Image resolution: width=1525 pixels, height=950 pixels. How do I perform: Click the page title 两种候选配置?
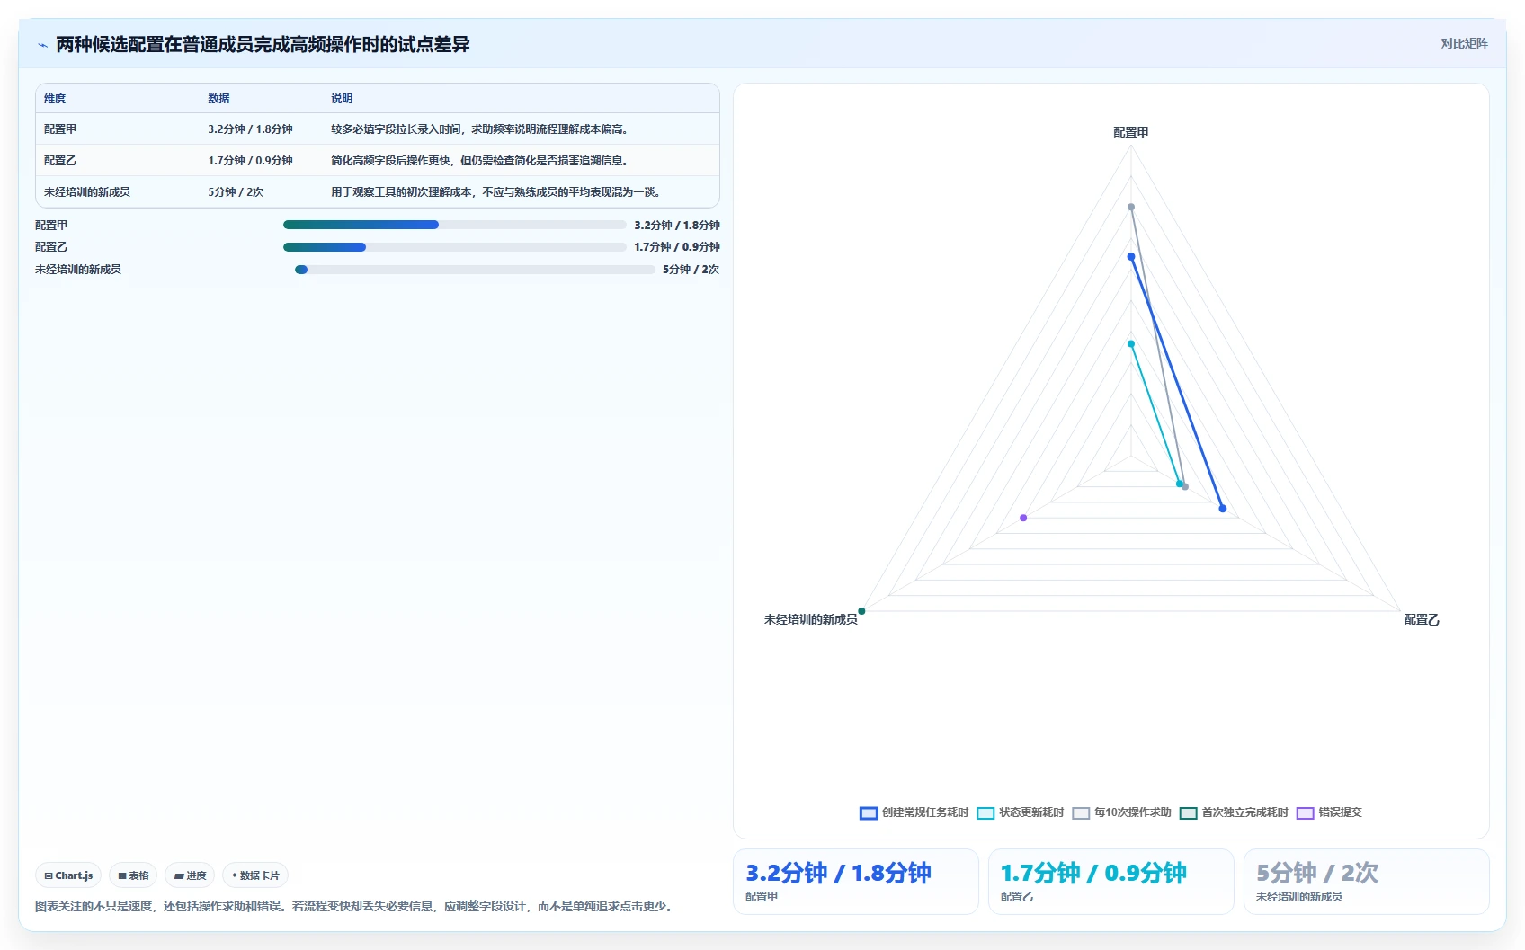coord(263,44)
